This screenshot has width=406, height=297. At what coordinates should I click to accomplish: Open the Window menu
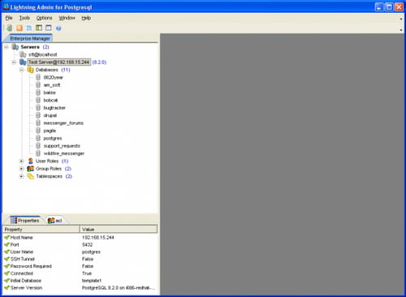pyautogui.click(x=67, y=18)
